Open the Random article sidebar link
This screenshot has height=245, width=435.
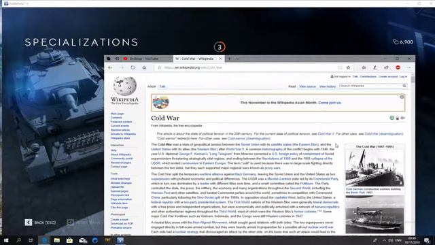(x=120, y=130)
